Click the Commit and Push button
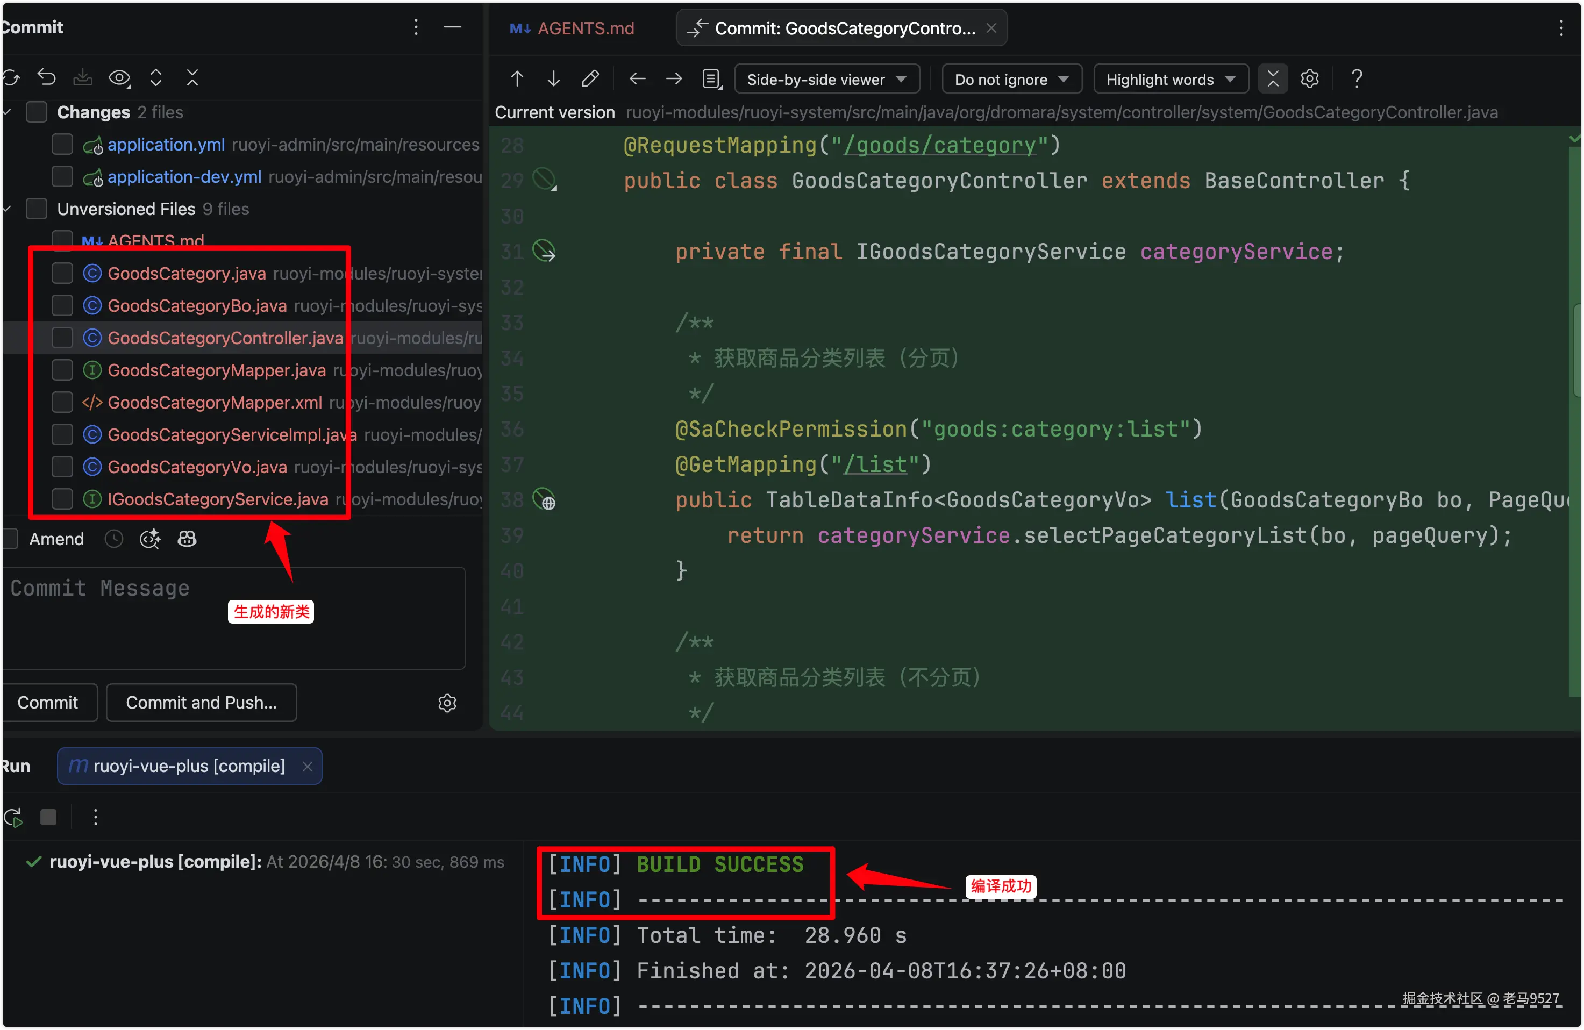Screen dimensions: 1584x1030 tap(201, 703)
